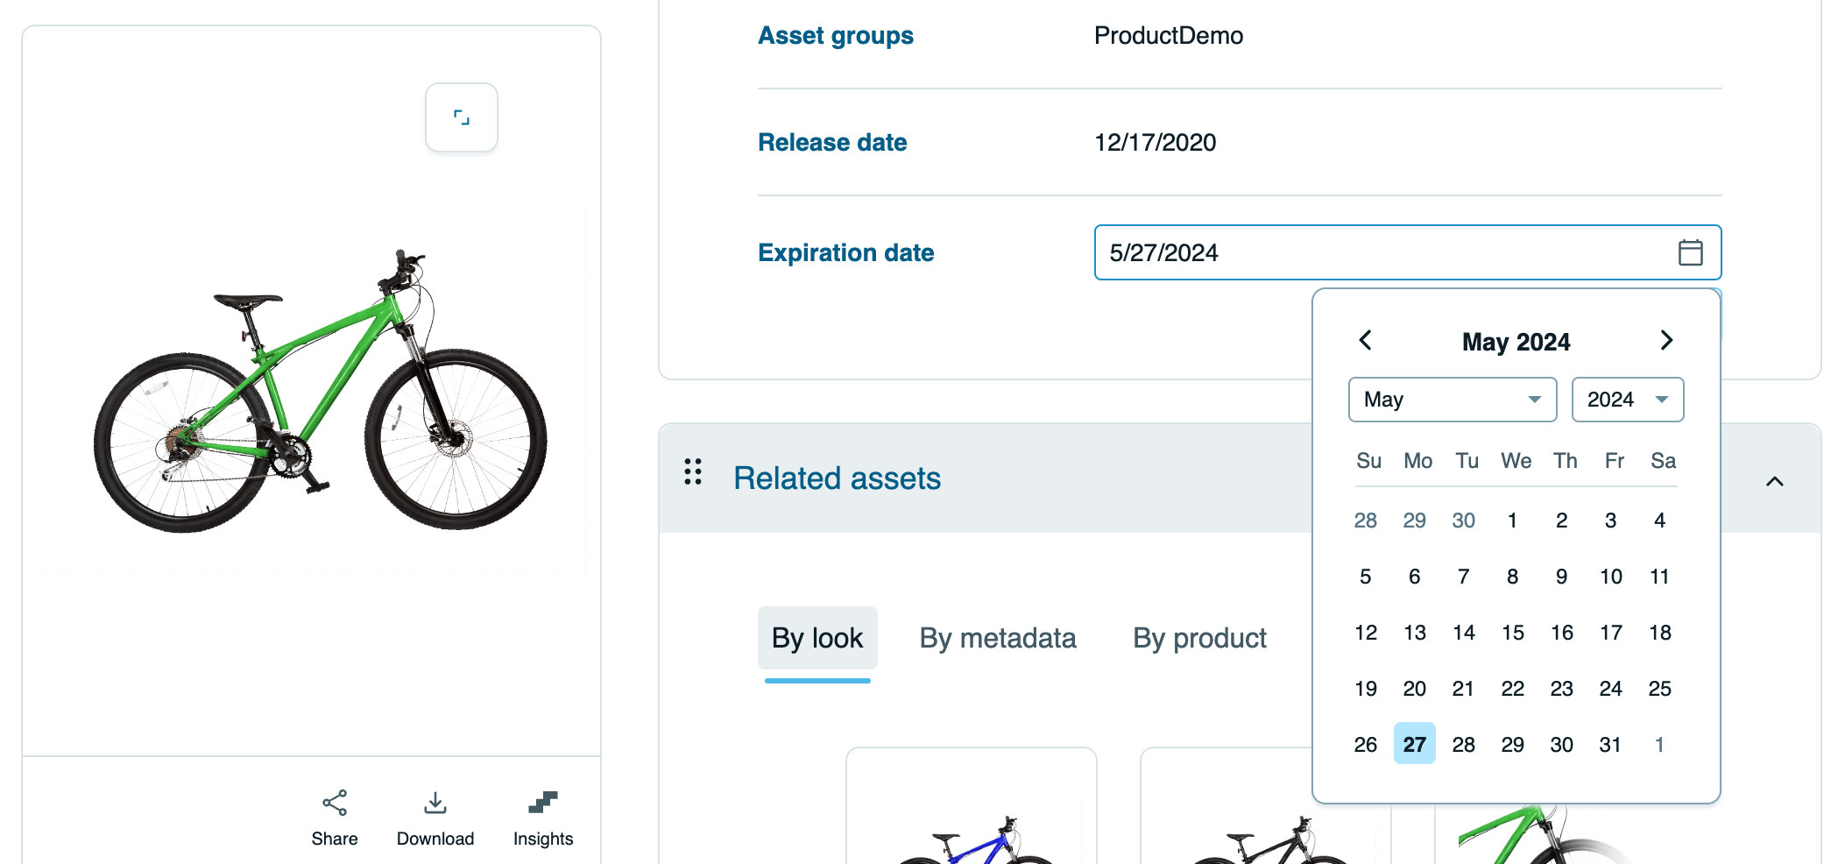Click the green bicycle preview image
The image size is (1845, 864).
point(320,390)
